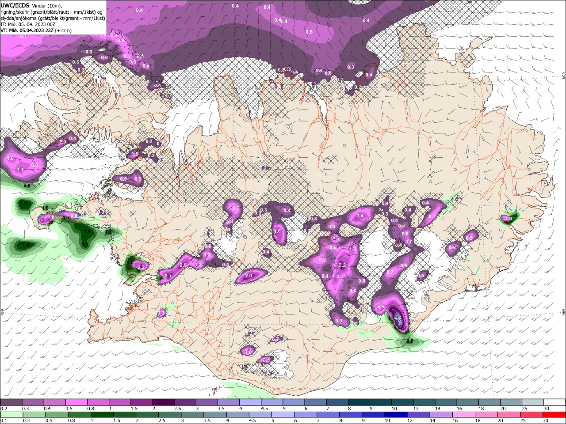Click the '0.8' value off the southeast coast
The width and height of the screenshot is (566, 424).
(x=410, y=341)
